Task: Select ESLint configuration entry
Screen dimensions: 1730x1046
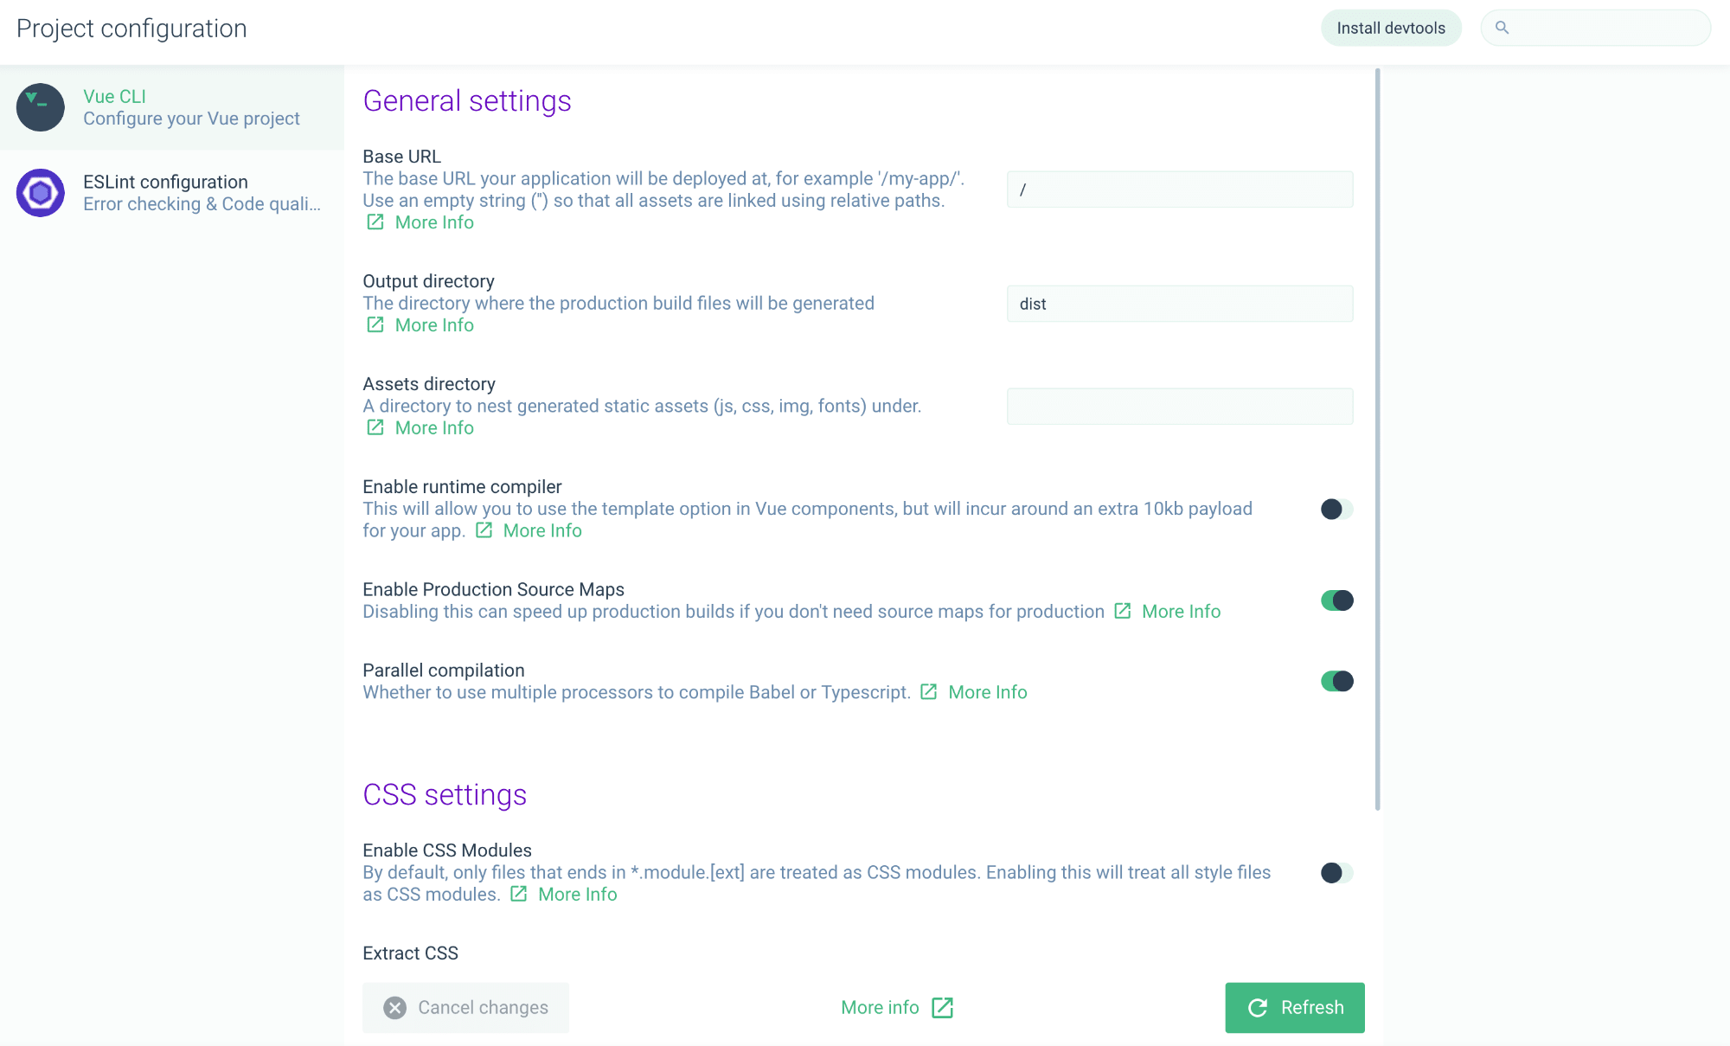Action: pyautogui.click(x=172, y=193)
